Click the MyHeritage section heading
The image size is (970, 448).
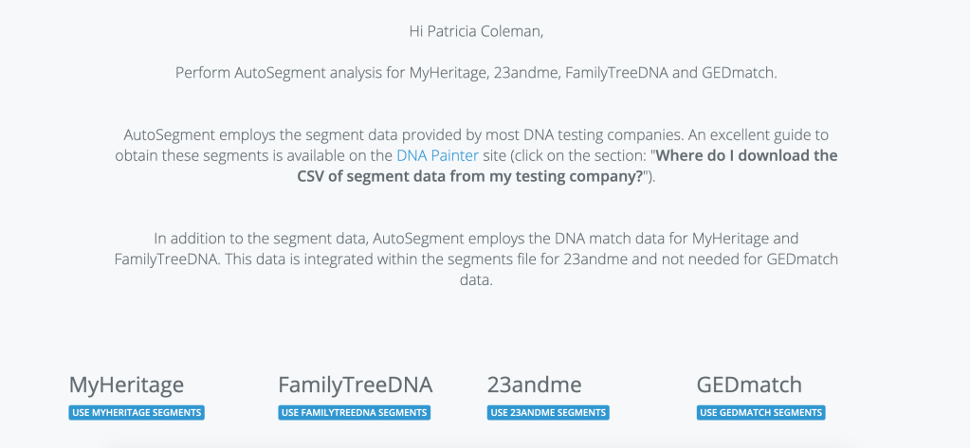click(x=126, y=385)
